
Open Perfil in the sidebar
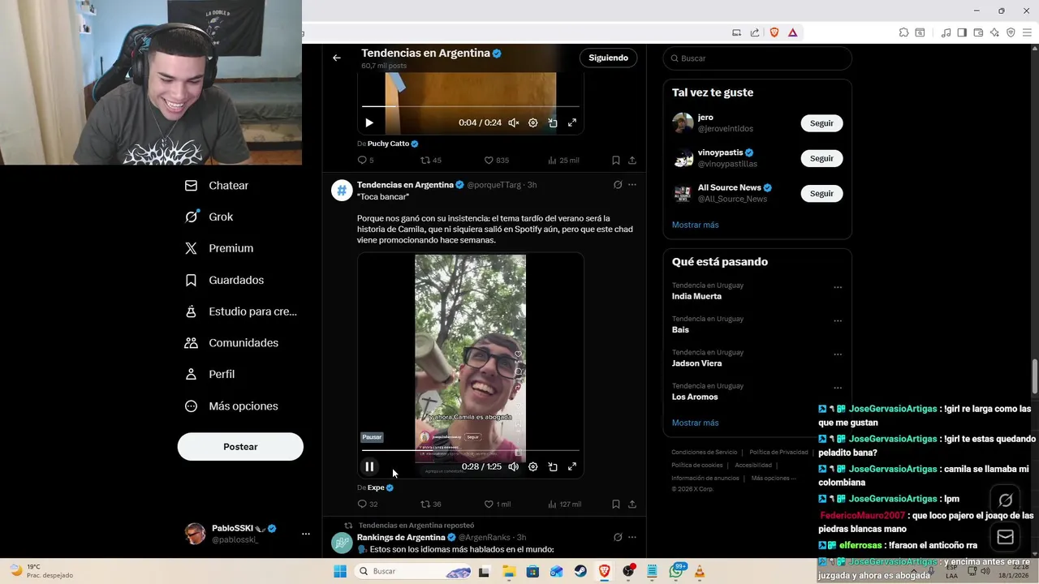pos(210,374)
